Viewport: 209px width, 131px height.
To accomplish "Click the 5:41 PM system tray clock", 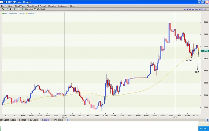I will (203, 128).
